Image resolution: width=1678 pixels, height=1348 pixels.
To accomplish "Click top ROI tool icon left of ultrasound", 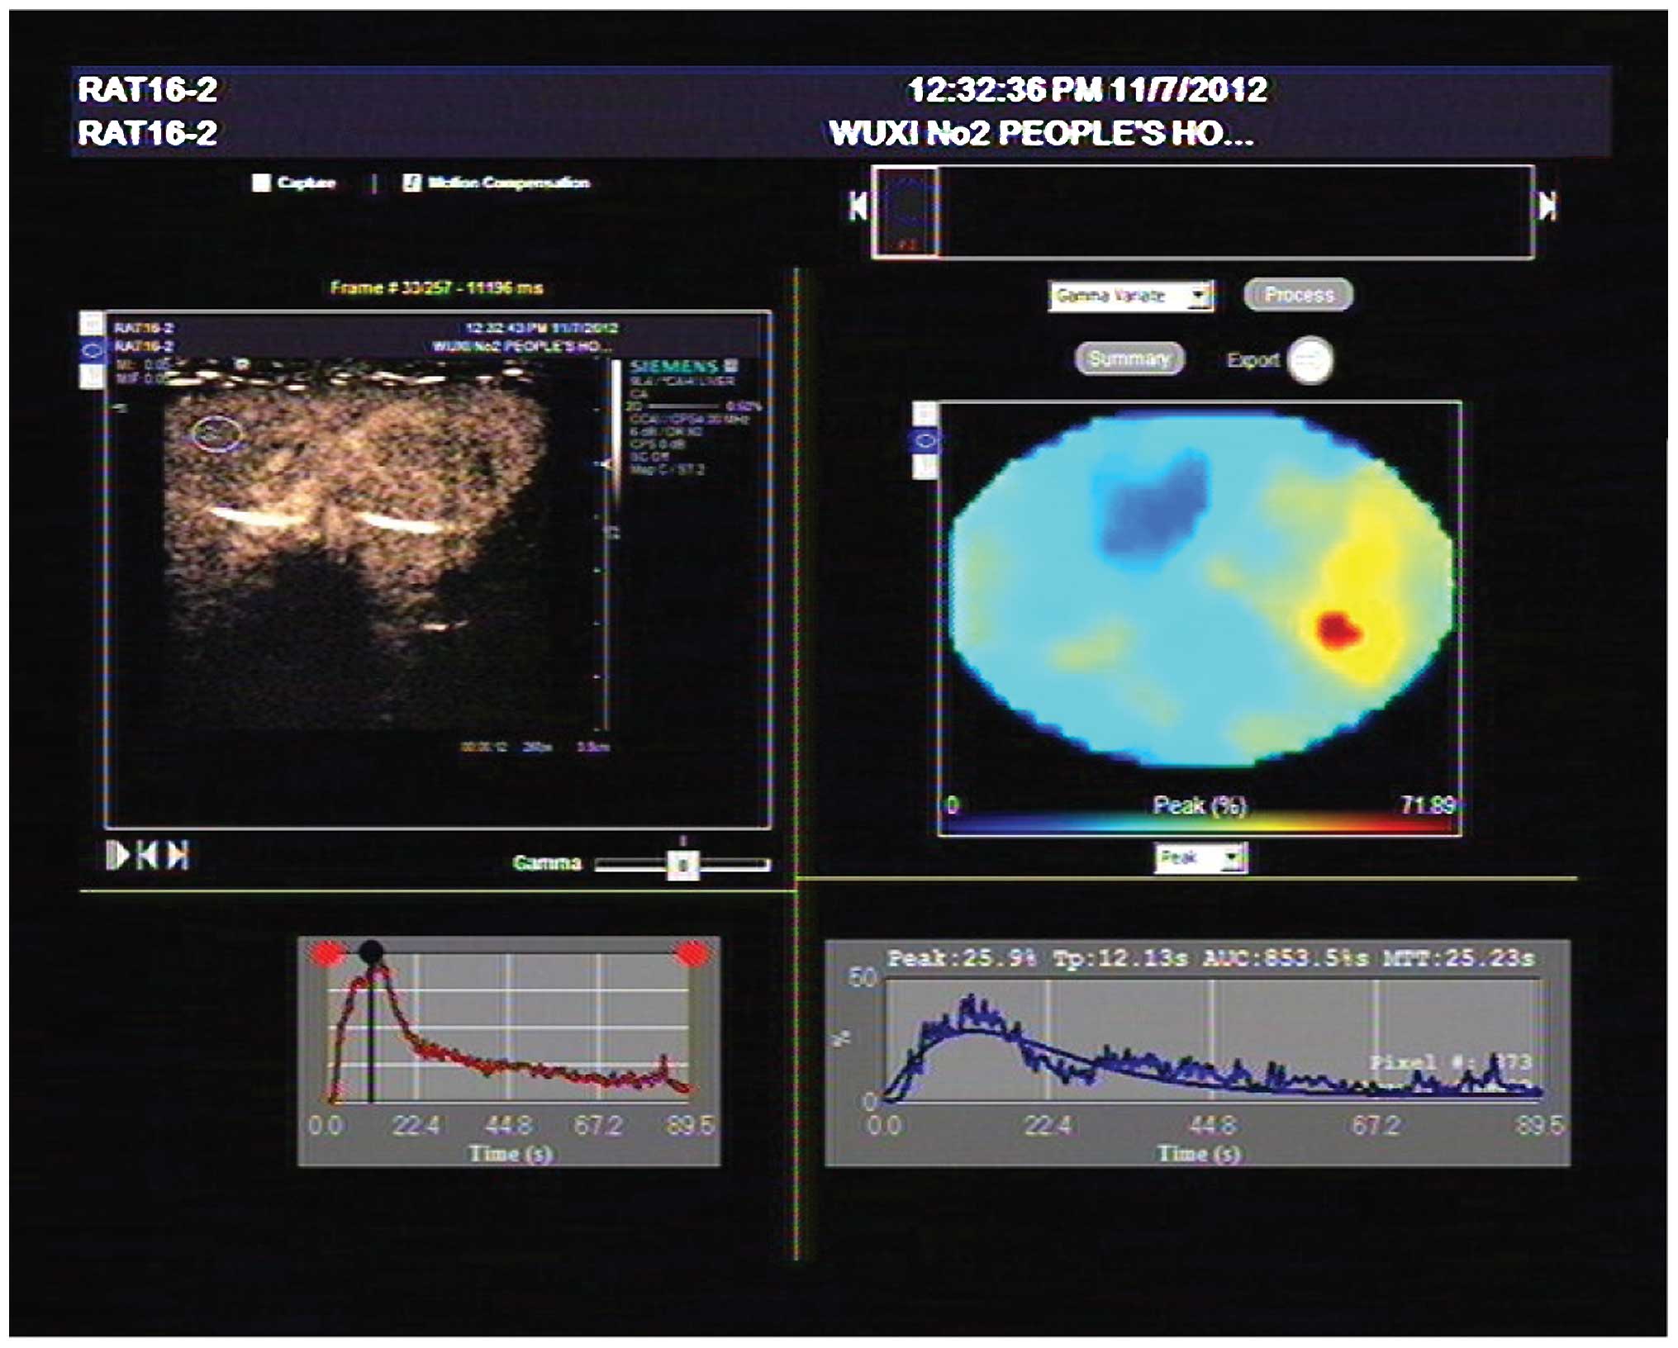I will 92,323.
